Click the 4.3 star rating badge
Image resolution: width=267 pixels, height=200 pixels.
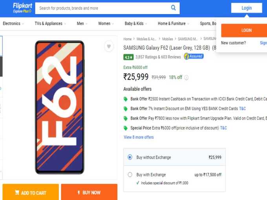(128, 57)
